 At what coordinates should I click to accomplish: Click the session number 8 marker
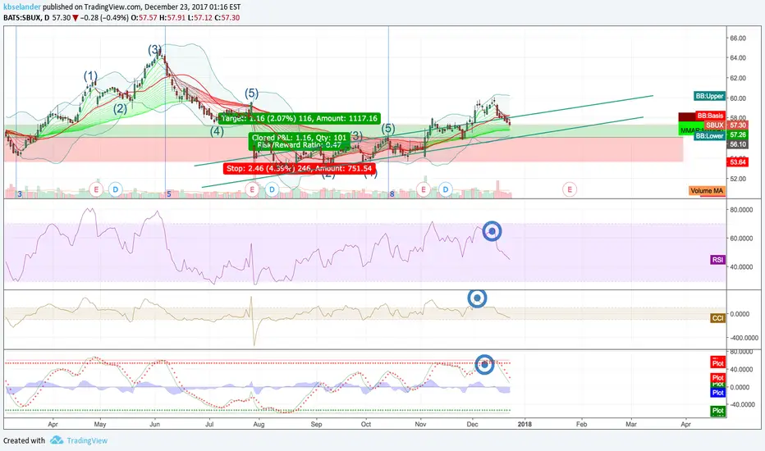[x=392, y=194]
